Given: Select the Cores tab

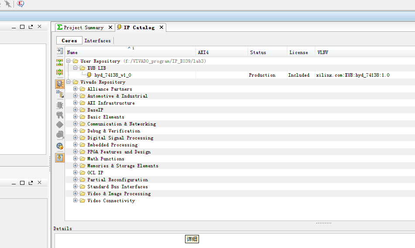Looking at the screenshot, I should point(69,41).
